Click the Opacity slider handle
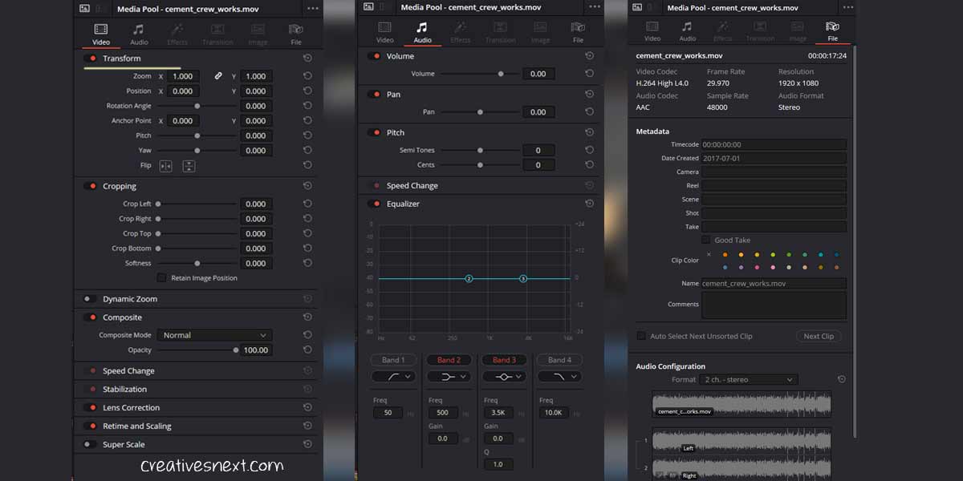The width and height of the screenshot is (963, 481). click(x=236, y=350)
